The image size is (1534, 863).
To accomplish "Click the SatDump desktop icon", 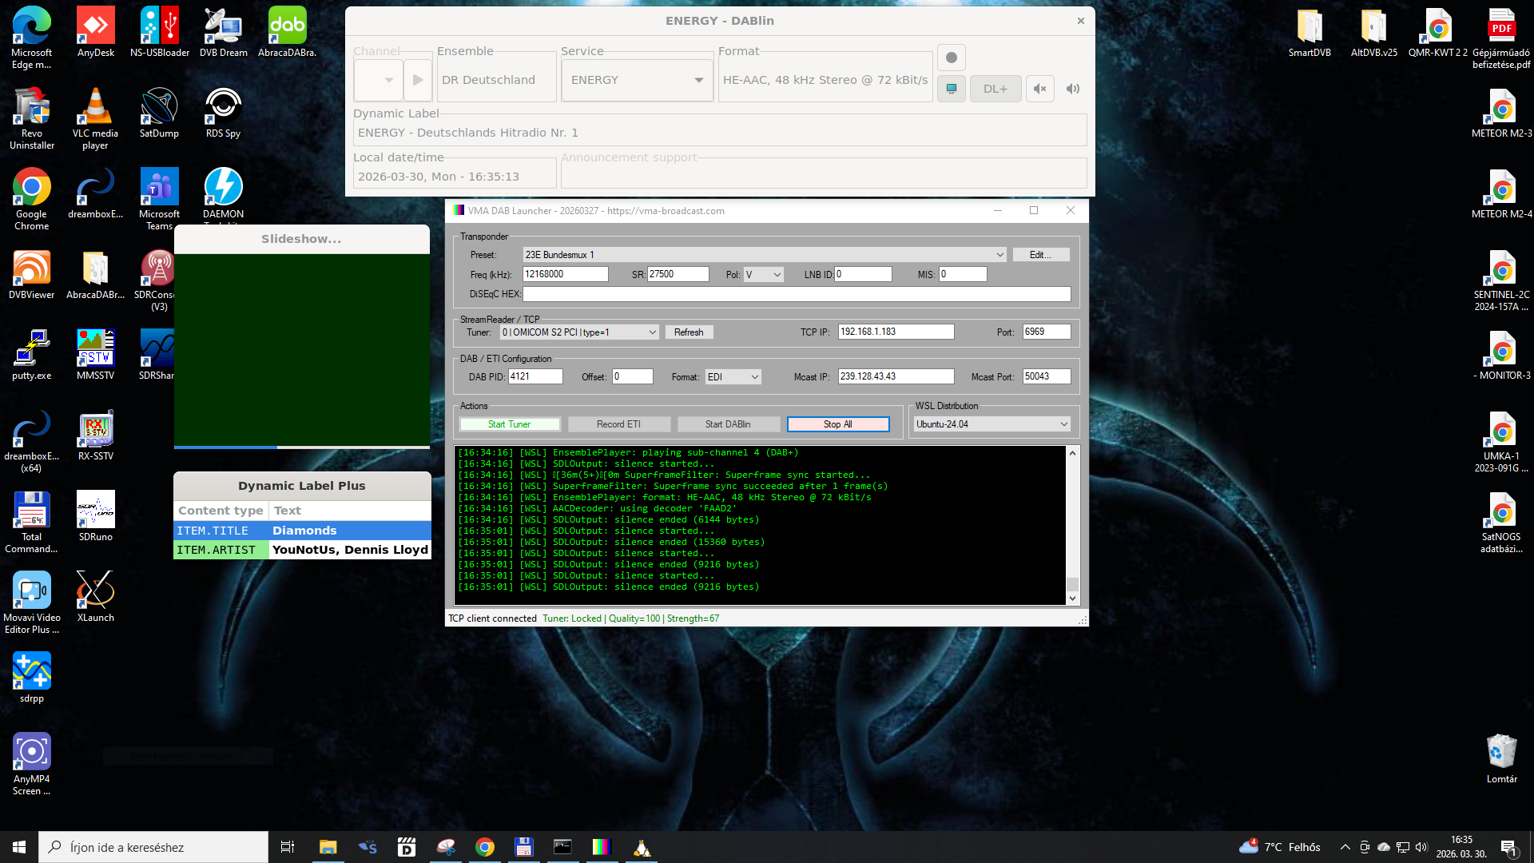I will click(160, 113).
